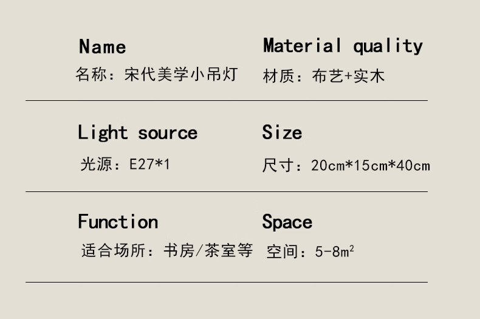The height and width of the screenshot is (319, 480).
Task: Click the 5-8m² area value
Action: pos(335,251)
